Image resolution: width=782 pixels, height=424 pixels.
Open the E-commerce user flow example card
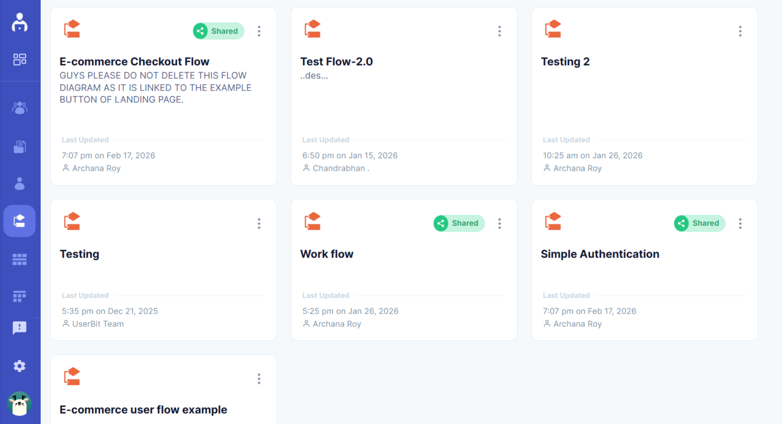(x=143, y=410)
